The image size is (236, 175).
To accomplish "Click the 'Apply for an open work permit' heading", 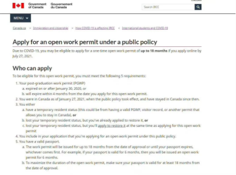I will pyautogui.click(x=85, y=42).
